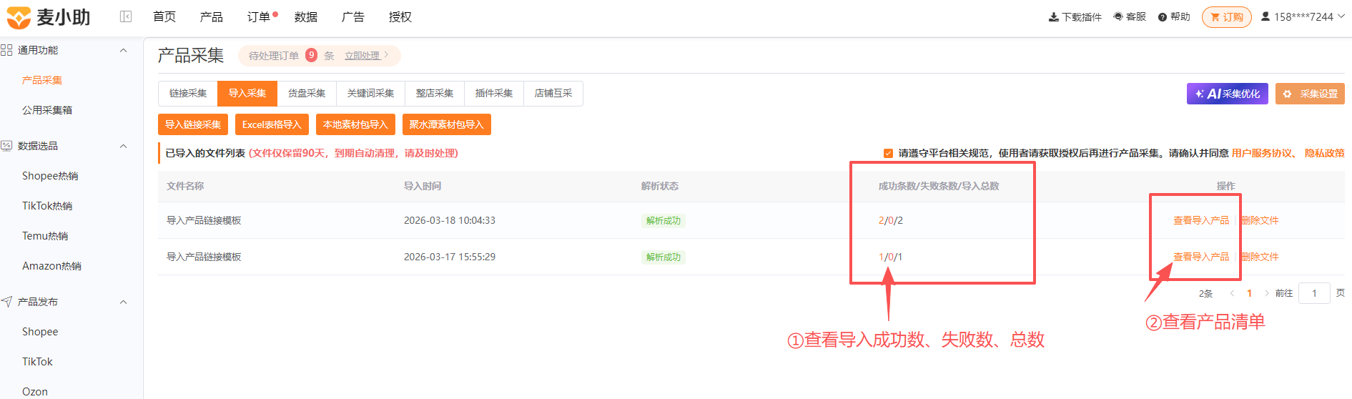Select page 1 in pagination
The image size is (1352, 399).
(1249, 293)
